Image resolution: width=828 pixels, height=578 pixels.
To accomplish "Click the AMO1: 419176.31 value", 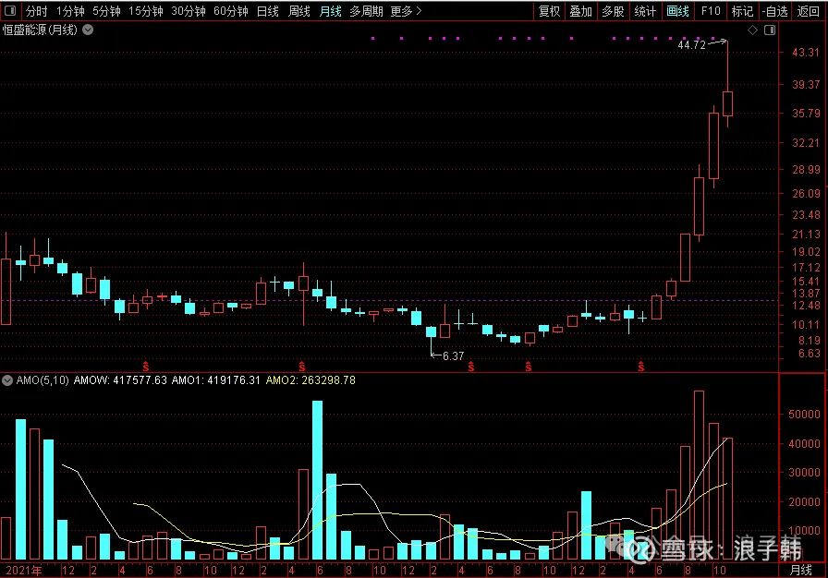I will coord(215,380).
